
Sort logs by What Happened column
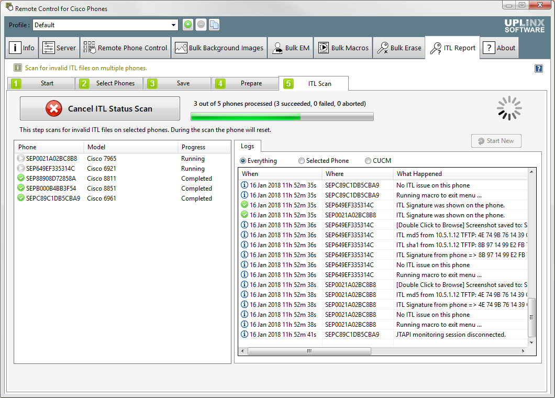(460, 174)
